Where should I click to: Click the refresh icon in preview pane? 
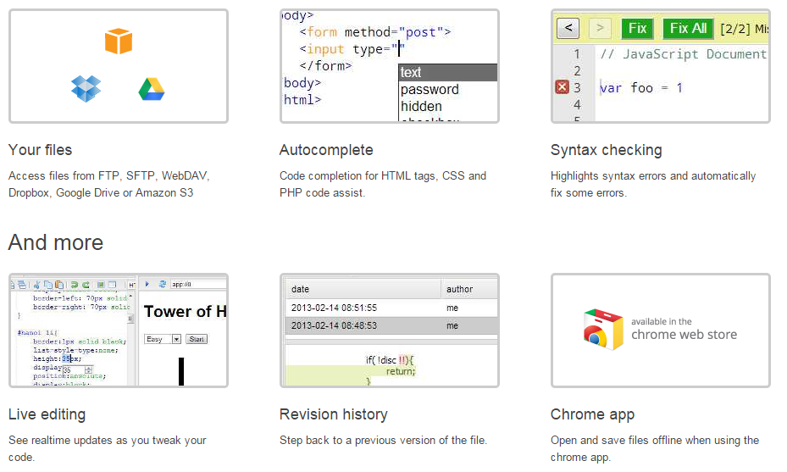[163, 284]
